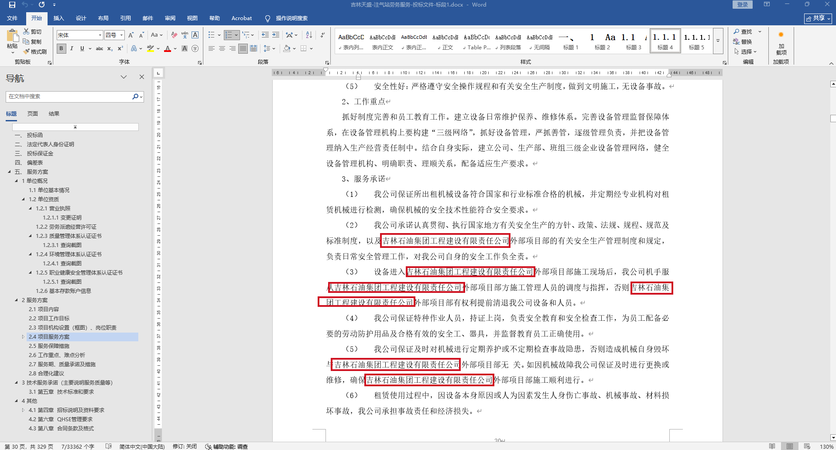Apply superscript formatting

120,48
